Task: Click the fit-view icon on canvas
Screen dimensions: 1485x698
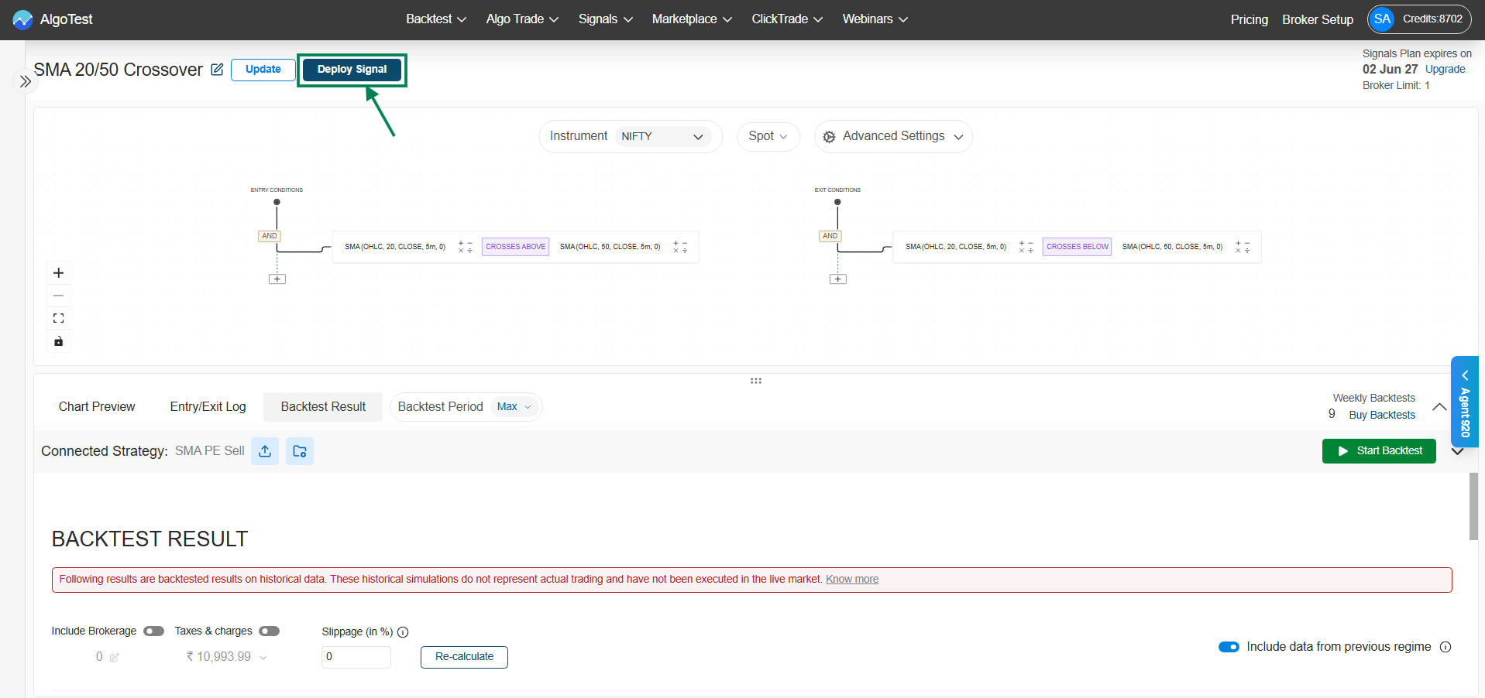Action: (x=58, y=318)
